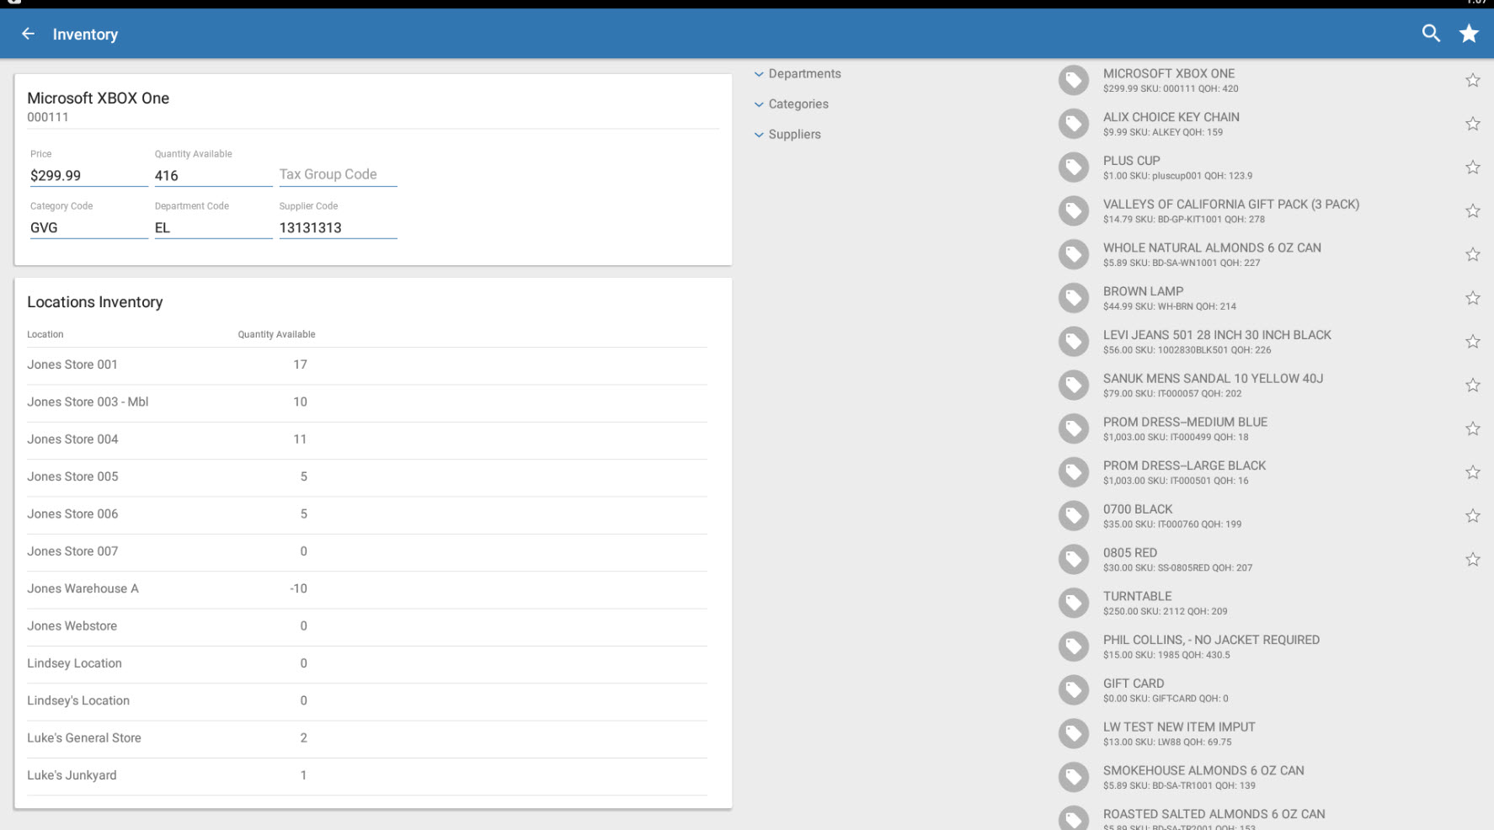Click the back arrow next to Inventory
Image resolution: width=1494 pixels, height=830 pixels.
coord(28,34)
